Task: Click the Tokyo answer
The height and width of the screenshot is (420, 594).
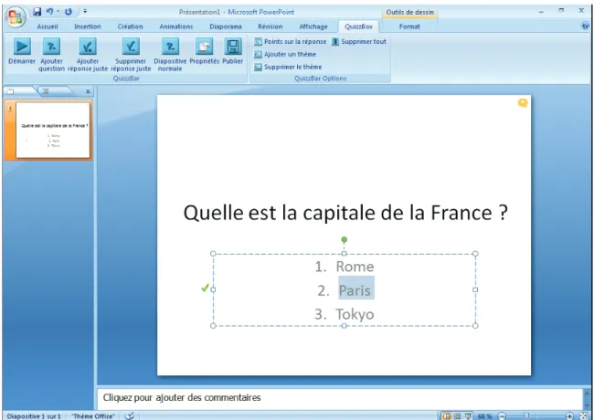Action: click(x=355, y=314)
